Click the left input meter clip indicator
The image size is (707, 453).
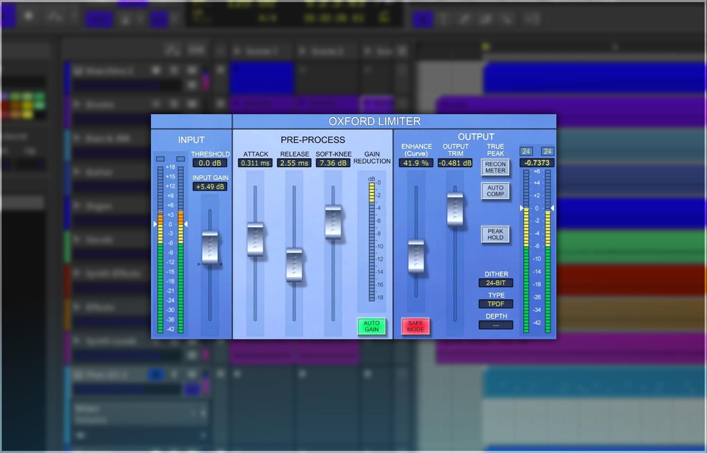tap(160, 159)
